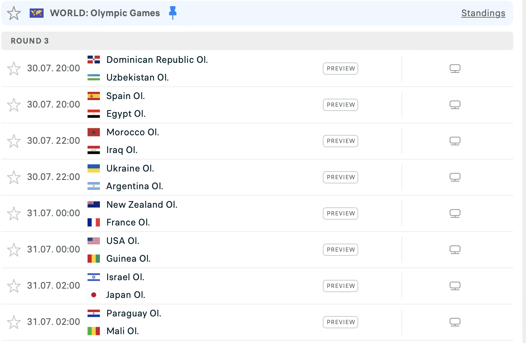This screenshot has height=343, width=526.
Task: Select team name Uzbekistan Ol.
Action: [138, 77]
